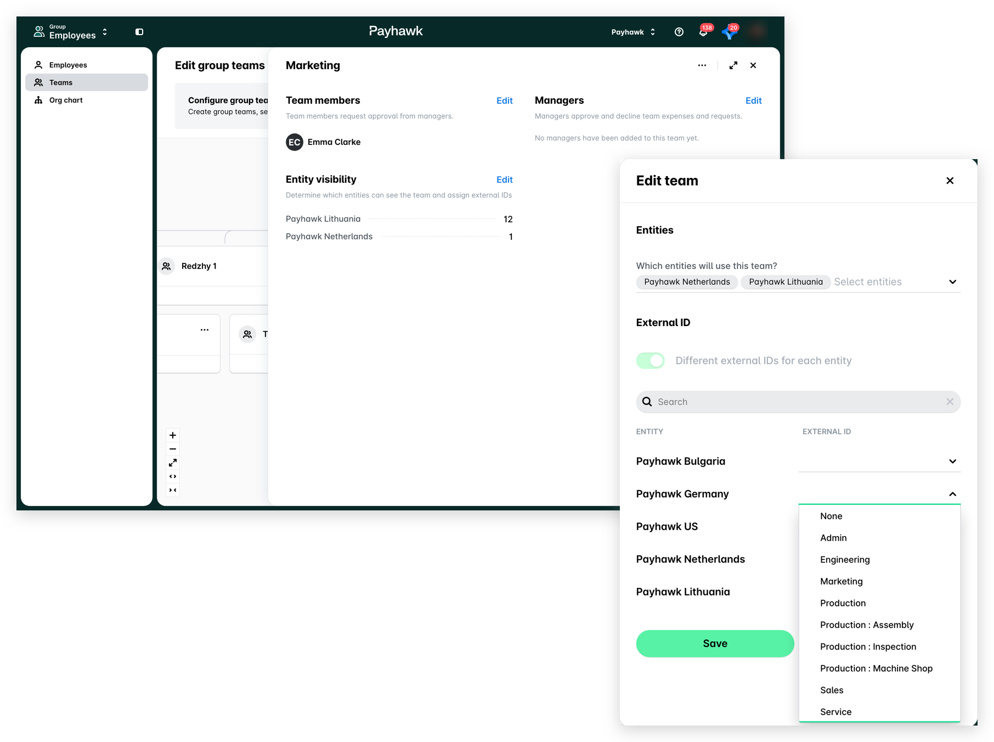994x742 pixels.
Task: Click Emma Clarke's EC avatar
Action: [x=295, y=142]
